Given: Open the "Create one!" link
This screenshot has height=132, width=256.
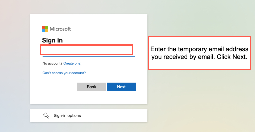Looking at the screenshot, I should 72,63.
